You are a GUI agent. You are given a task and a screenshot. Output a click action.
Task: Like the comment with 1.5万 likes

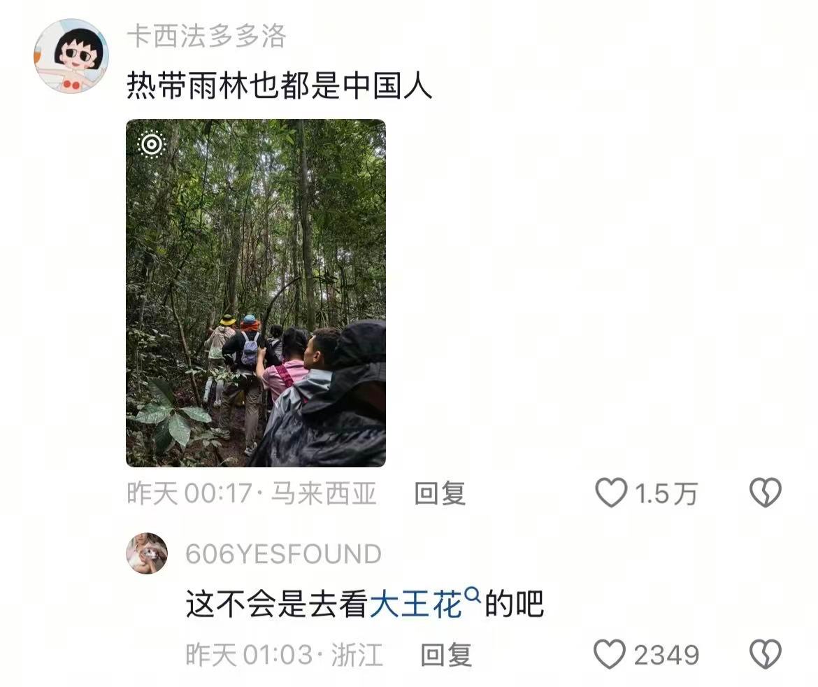(611, 493)
